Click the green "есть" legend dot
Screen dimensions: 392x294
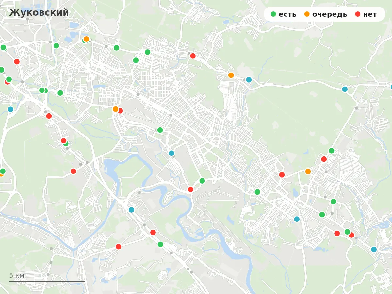click(274, 14)
